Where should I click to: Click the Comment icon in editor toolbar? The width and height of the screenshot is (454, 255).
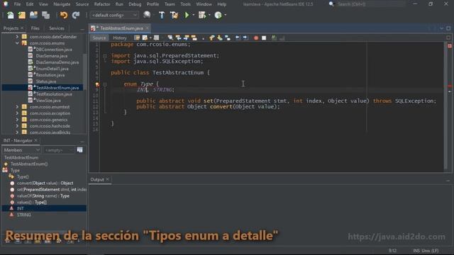tap(274, 38)
